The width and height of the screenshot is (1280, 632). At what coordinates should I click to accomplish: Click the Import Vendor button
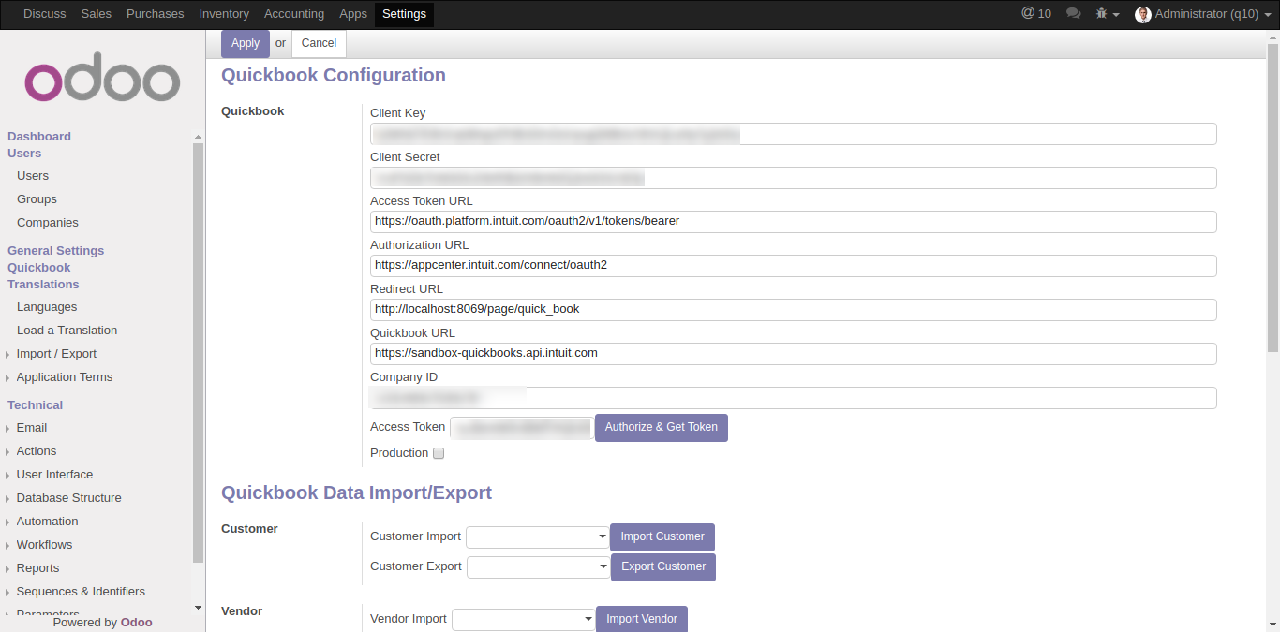pos(642,619)
